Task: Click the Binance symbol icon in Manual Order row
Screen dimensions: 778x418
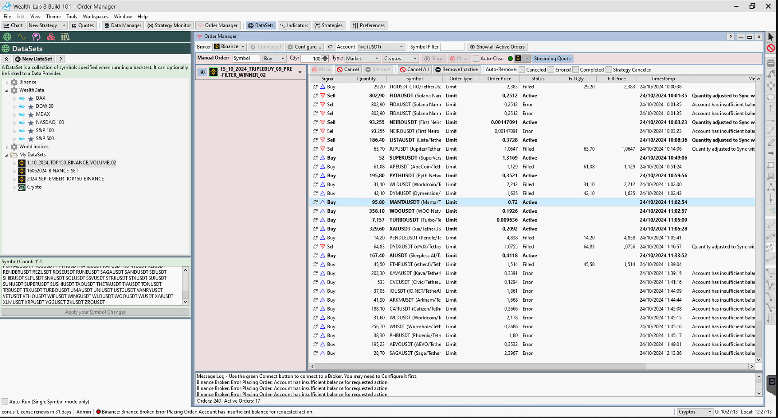Action: click(x=518, y=59)
